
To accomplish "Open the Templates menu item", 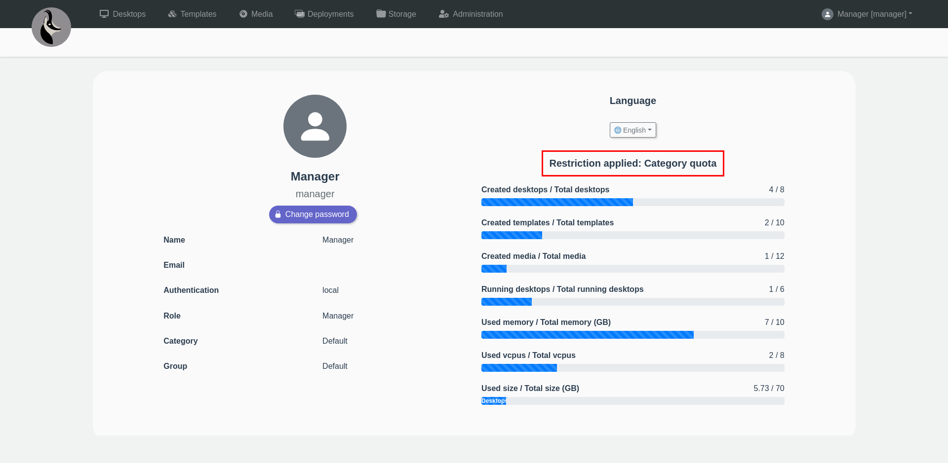I will tap(198, 14).
